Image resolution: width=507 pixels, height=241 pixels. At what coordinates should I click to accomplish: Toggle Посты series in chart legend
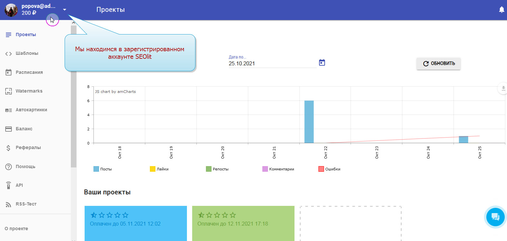tap(103, 169)
